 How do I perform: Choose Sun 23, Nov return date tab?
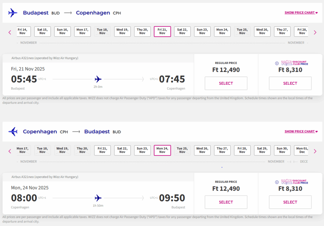click(142, 150)
